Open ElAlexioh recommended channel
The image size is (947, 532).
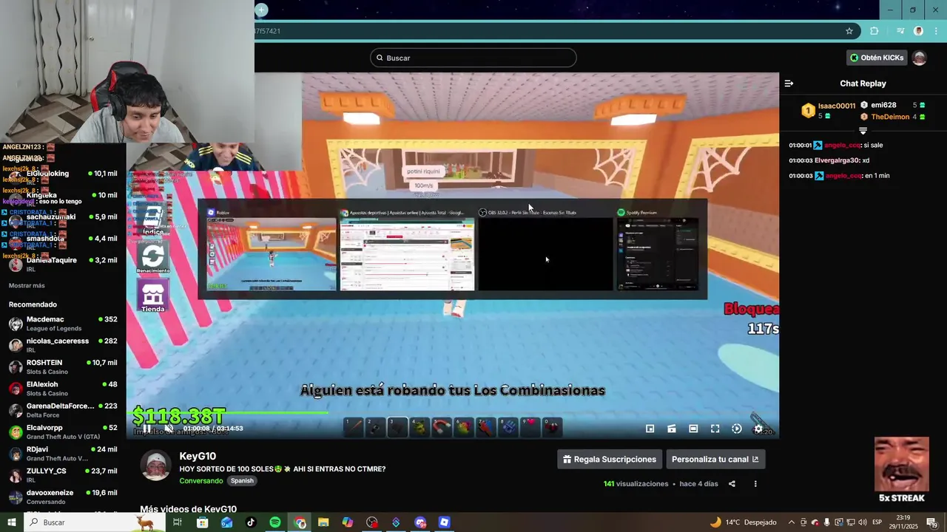tap(63, 389)
